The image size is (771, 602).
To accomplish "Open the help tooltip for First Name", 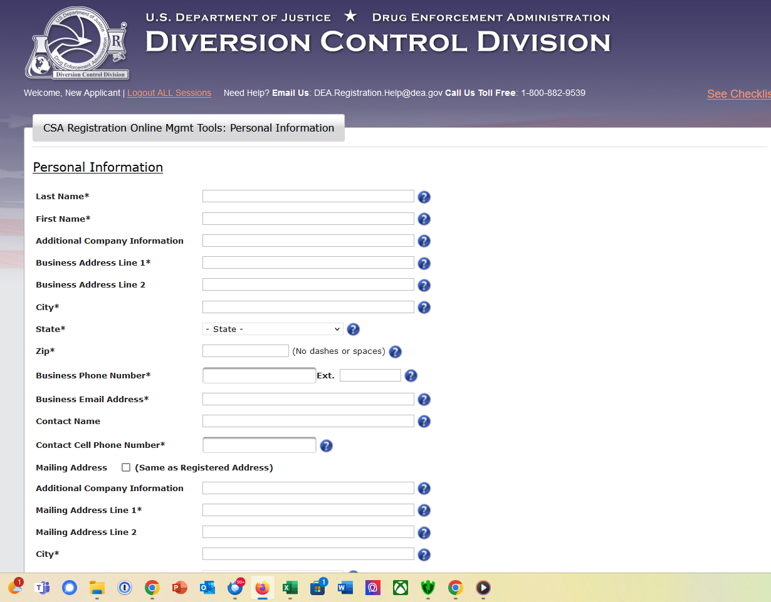I will coord(424,219).
